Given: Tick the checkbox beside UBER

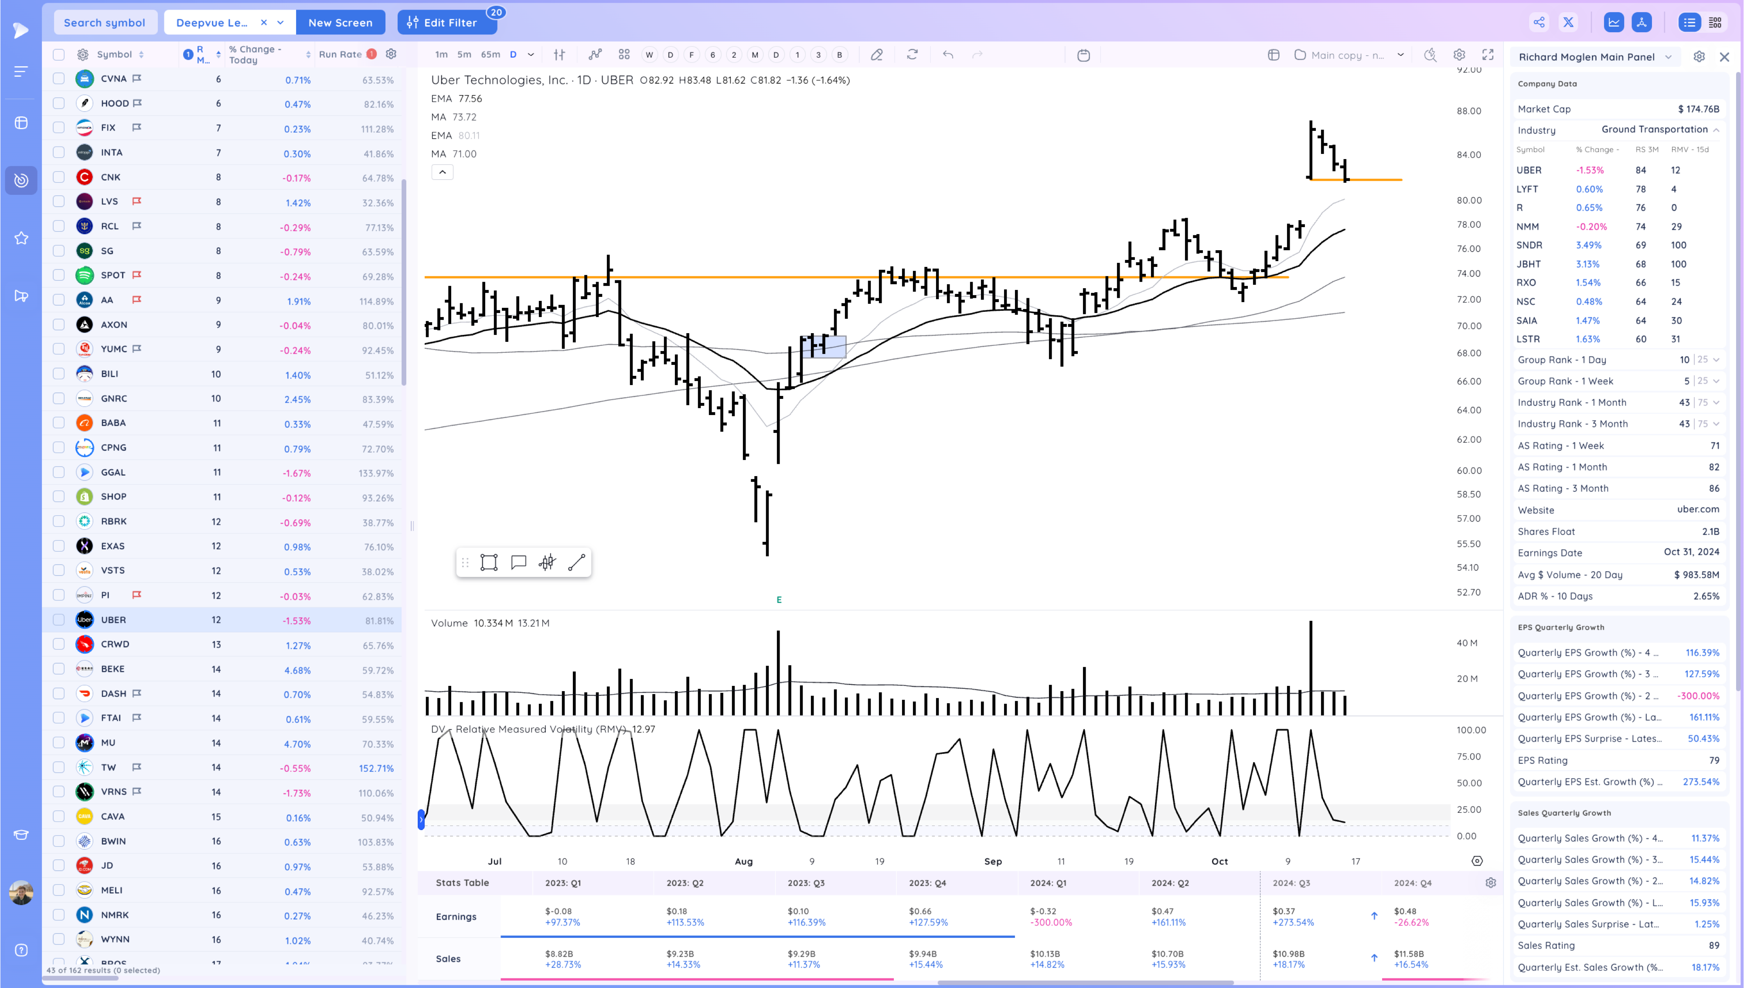Looking at the screenshot, I should (59, 620).
